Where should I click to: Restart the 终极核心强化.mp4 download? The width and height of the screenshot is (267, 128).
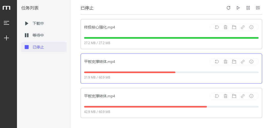[217, 27]
